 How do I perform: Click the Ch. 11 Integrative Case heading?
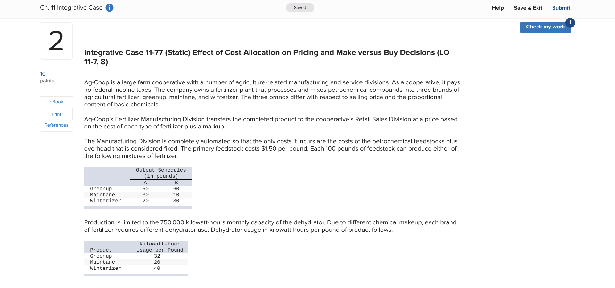pyautogui.click(x=71, y=7)
